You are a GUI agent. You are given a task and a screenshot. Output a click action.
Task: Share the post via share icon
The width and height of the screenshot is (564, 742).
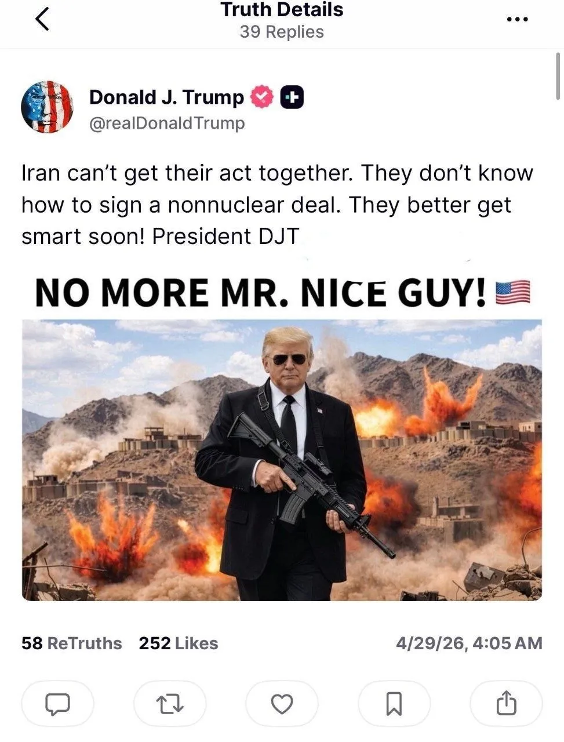click(x=506, y=703)
